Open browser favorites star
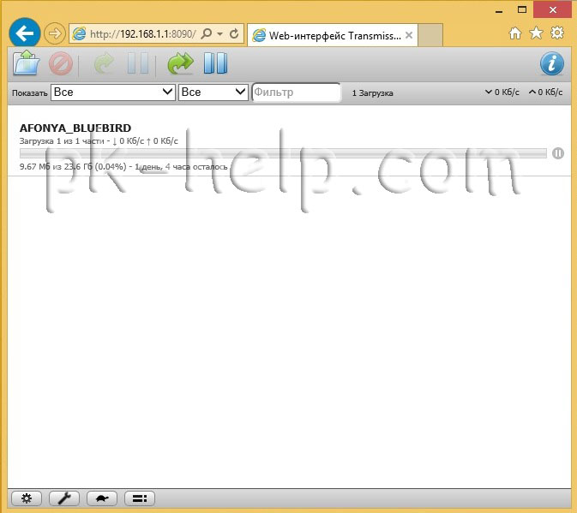Screen dimensions: 577x513 536,33
